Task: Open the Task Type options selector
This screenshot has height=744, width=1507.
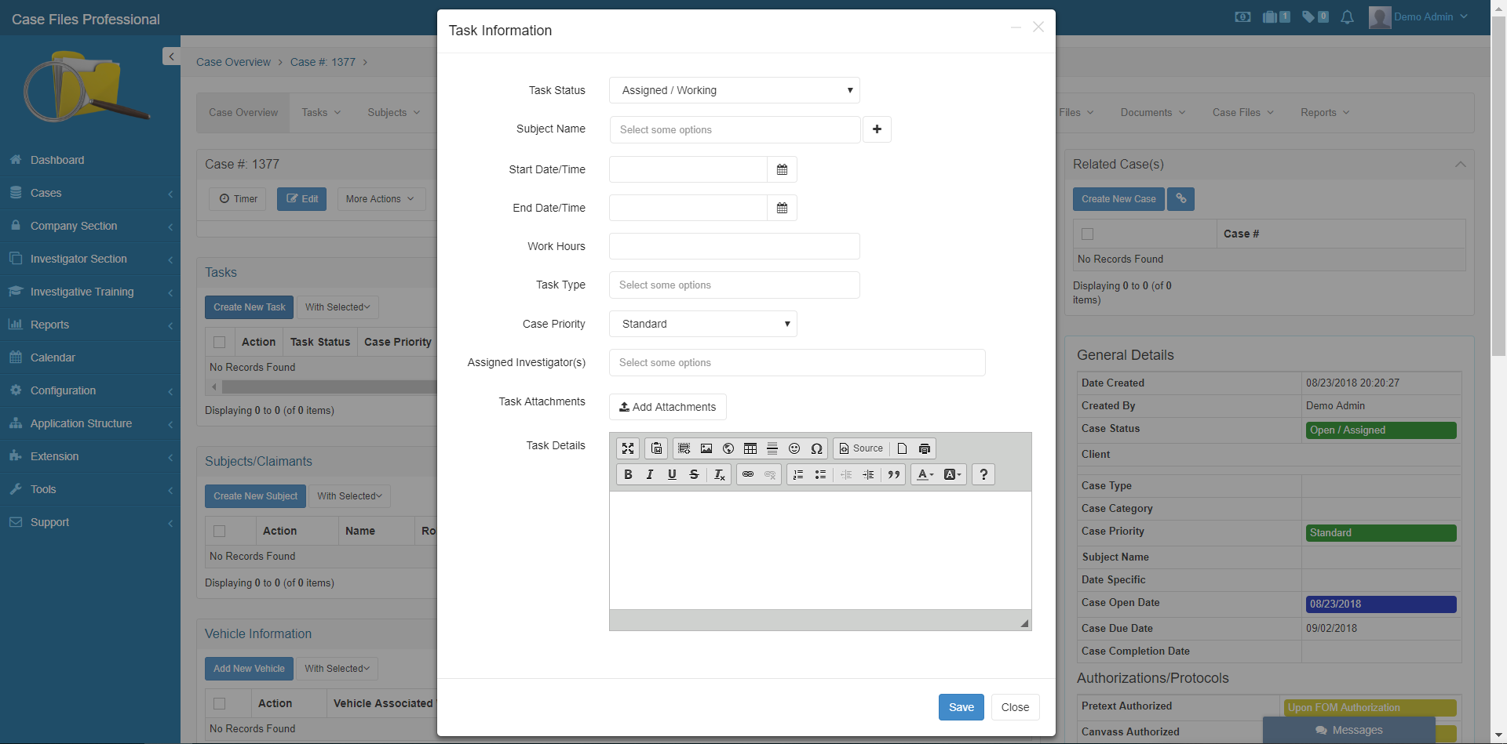Action: (735, 285)
